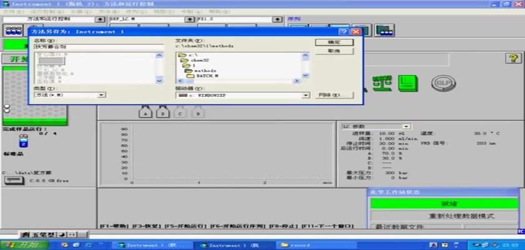Screen dimensions: 525x250
Task: Click folder list scroll up arrow
Action: click(306, 55)
